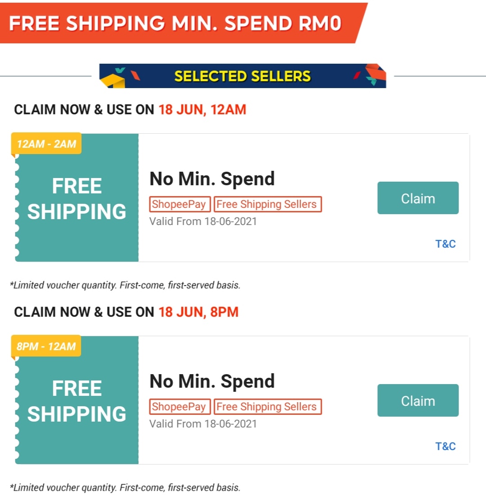Tap Valid From date on the 12AM voucher
Image resolution: width=486 pixels, height=498 pixels.
click(203, 221)
